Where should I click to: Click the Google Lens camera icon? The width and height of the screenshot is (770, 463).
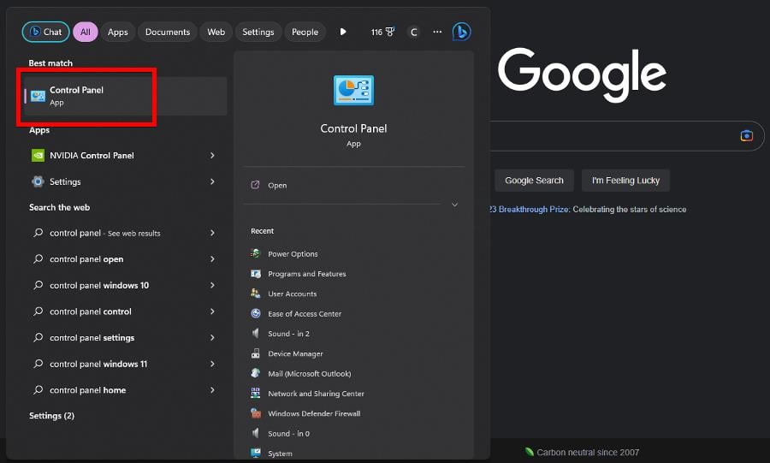tap(746, 135)
